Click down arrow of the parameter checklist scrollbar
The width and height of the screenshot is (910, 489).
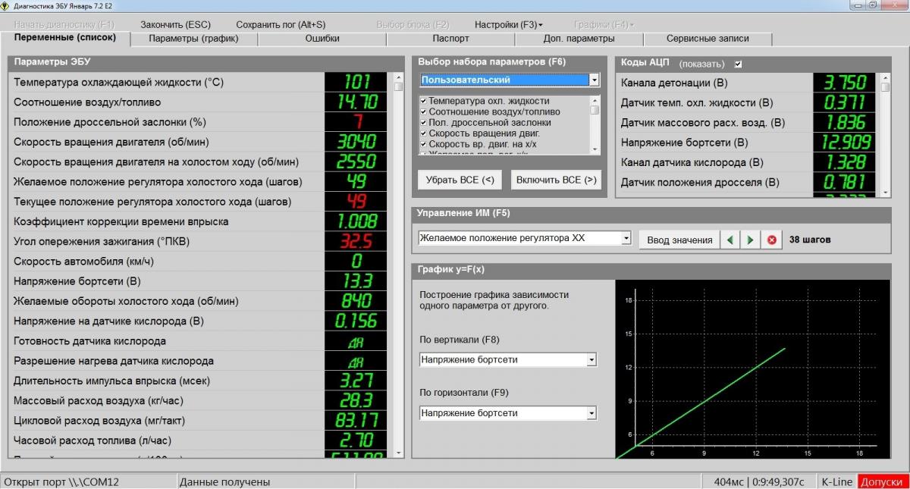coord(595,149)
